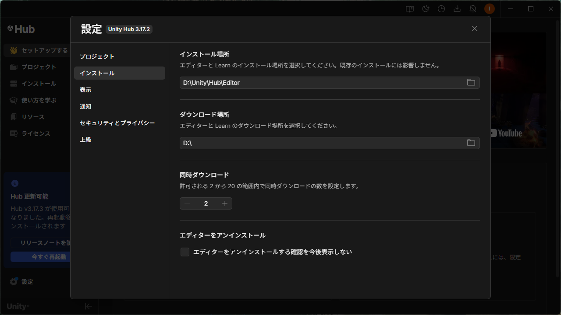The width and height of the screenshot is (561, 315).
Task: Switch to プロジェクト settings tab
Action: click(97, 56)
